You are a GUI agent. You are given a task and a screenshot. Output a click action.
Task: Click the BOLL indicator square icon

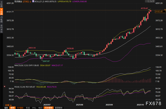click(33, 2)
